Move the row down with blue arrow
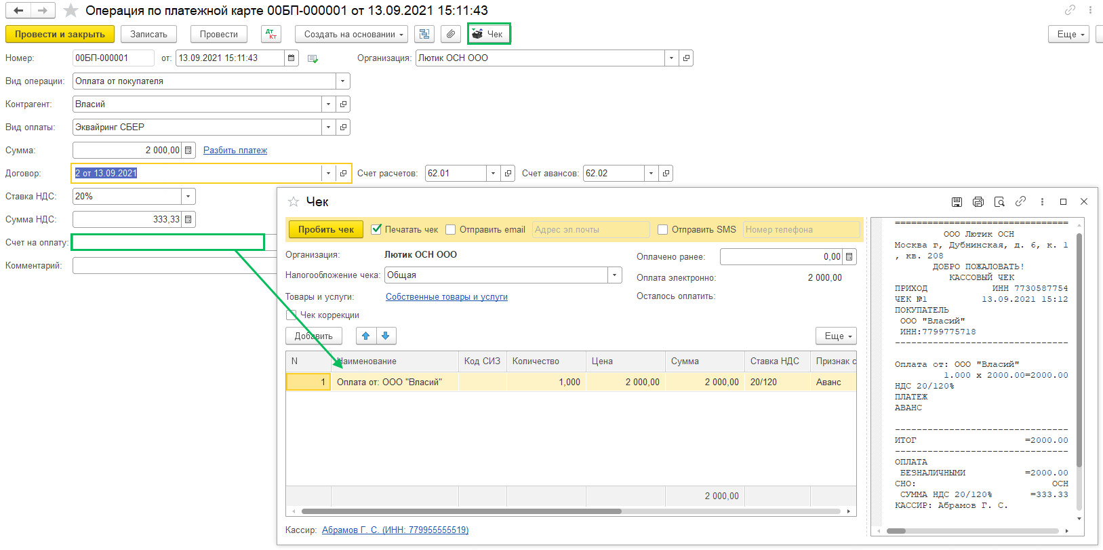Viewport: 1103px width, 550px height. click(386, 336)
